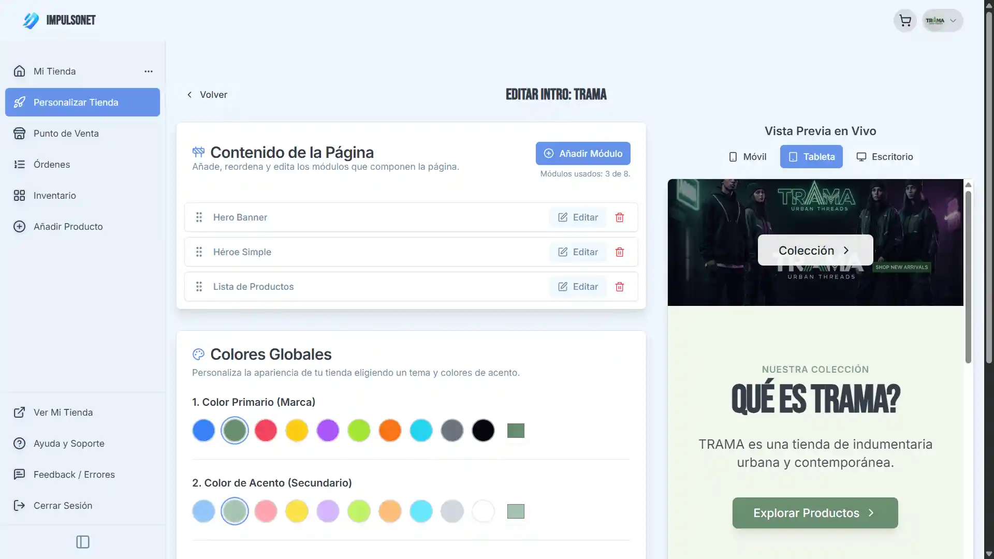Click the edit pencil icon for Lista de Productos
The height and width of the screenshot is (559, 994).
pos(563,287)
